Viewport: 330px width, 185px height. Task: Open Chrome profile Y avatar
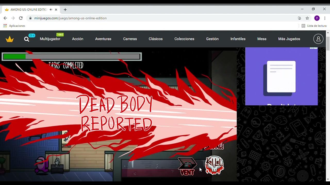[317, 18]
